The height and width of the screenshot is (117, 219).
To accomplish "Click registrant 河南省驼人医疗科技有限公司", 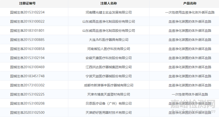I will [x=109, y=49].
